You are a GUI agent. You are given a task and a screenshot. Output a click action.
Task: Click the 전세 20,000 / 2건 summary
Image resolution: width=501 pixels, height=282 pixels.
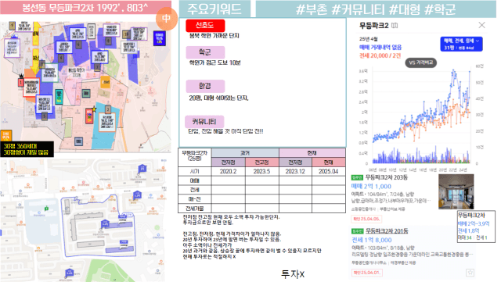[x=380, y=55]
